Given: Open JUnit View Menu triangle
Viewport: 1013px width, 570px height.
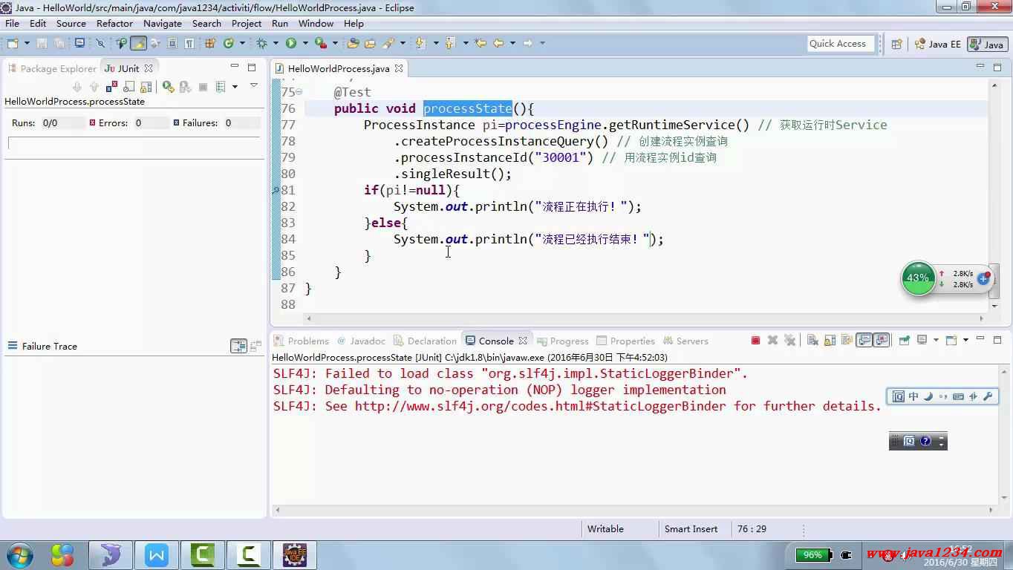Looking at the screenshot, I should (254, 85).
